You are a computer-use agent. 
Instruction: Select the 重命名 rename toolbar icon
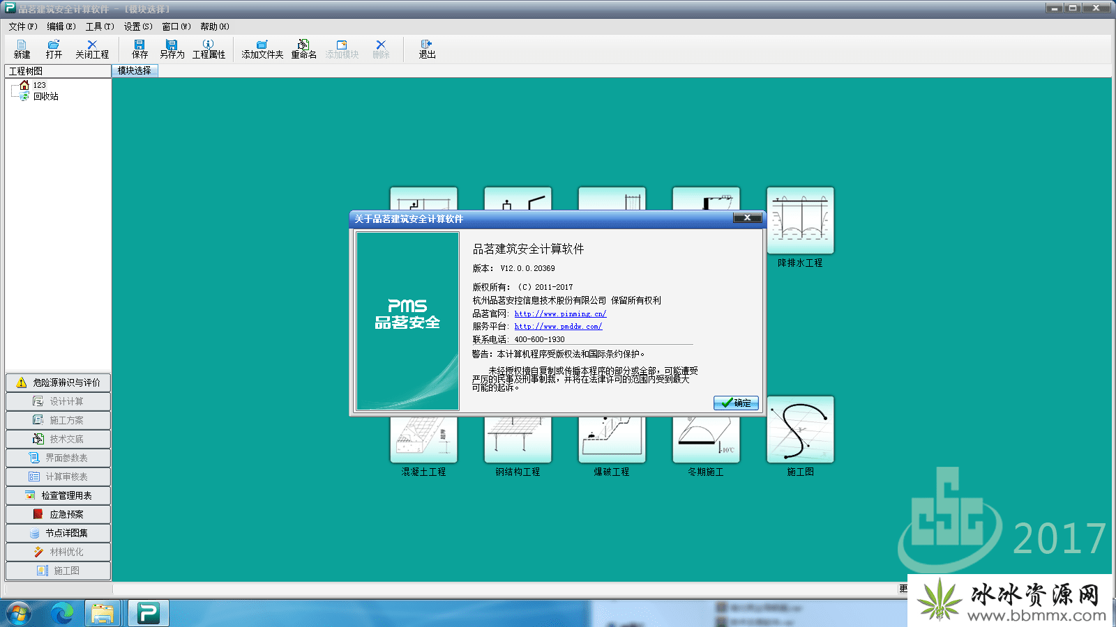point(303,49)
